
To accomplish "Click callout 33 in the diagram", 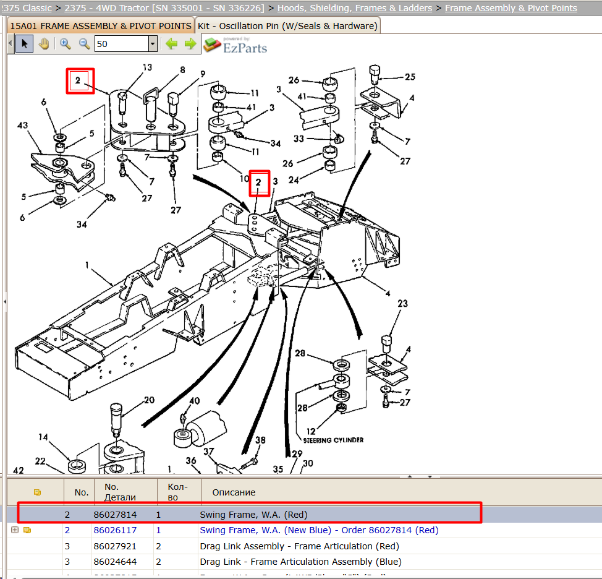I will [x=299, y=139].
